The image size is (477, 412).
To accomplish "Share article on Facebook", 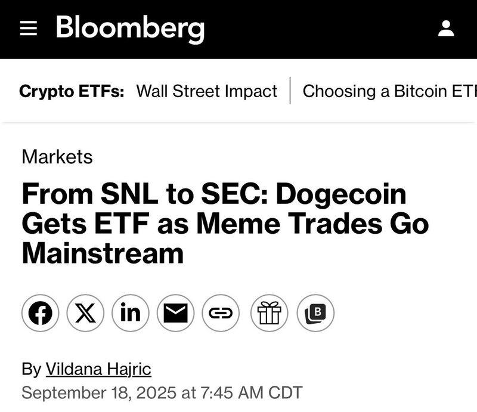I will 40,313.
